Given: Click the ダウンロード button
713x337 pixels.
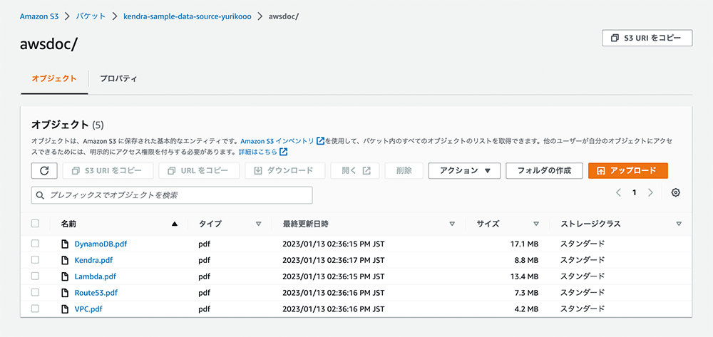Looking at the screenshot, I should (285, 171).
